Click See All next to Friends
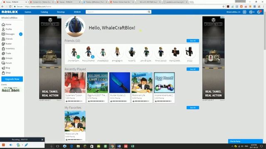Image resolution: width=266 pixels, height=149 pixels. (193, 41)
